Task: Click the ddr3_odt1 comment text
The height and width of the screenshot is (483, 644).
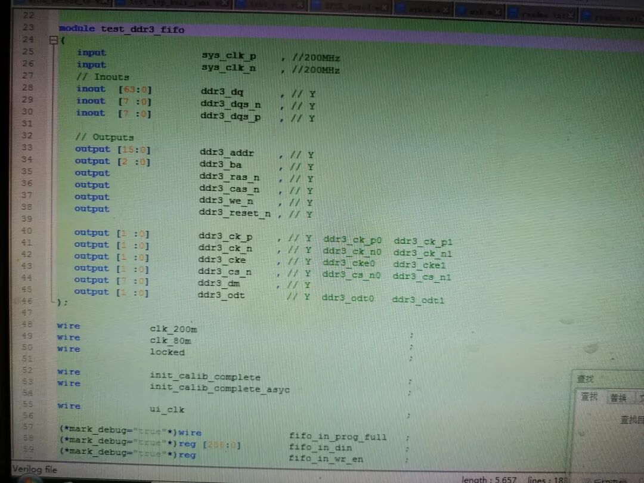Action: [418, 300]
